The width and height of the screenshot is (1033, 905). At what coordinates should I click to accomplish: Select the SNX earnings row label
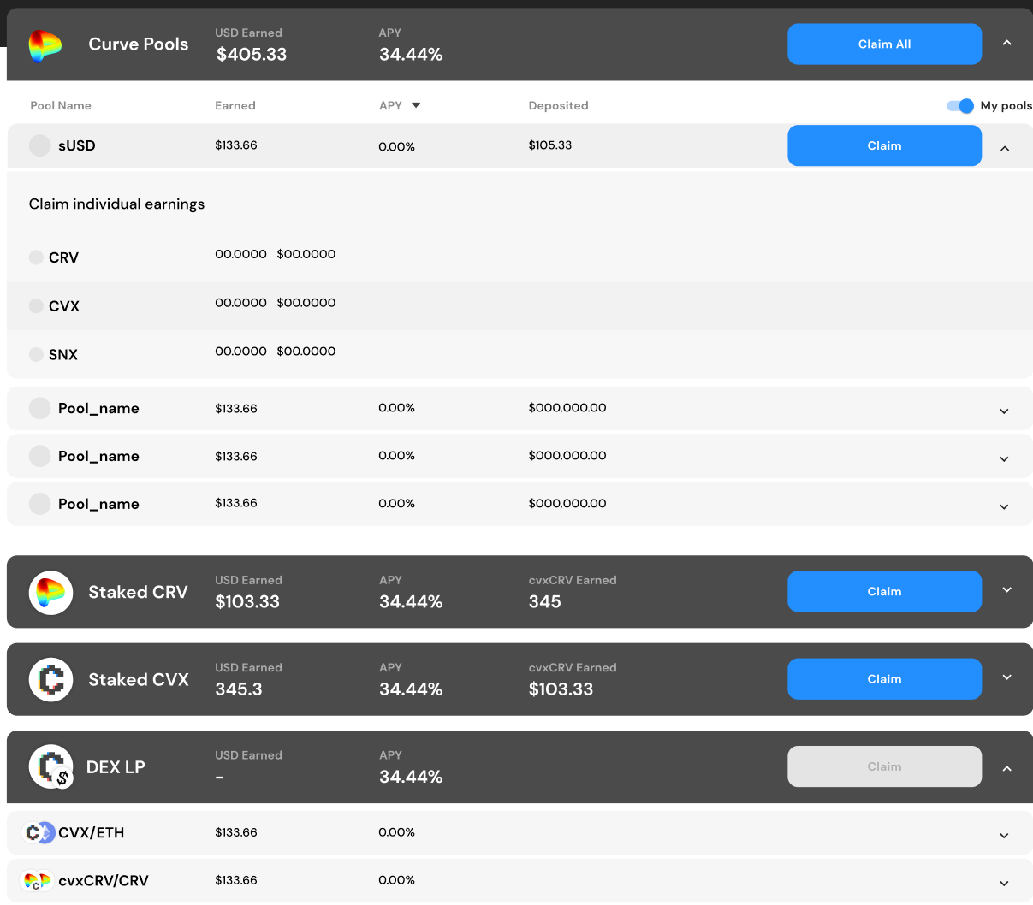pos(63,354)
